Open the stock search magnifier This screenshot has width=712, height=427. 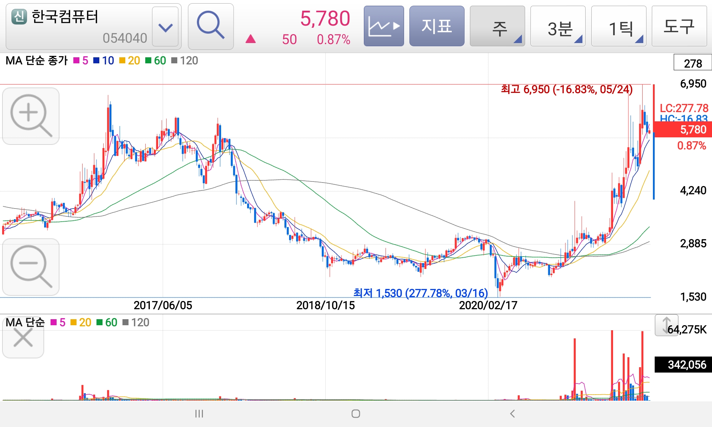tap(211, 26)
